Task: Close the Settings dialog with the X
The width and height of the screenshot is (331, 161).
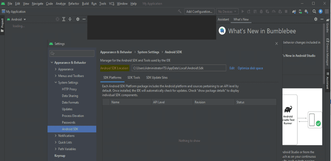Action: click(x=277, y=44)
